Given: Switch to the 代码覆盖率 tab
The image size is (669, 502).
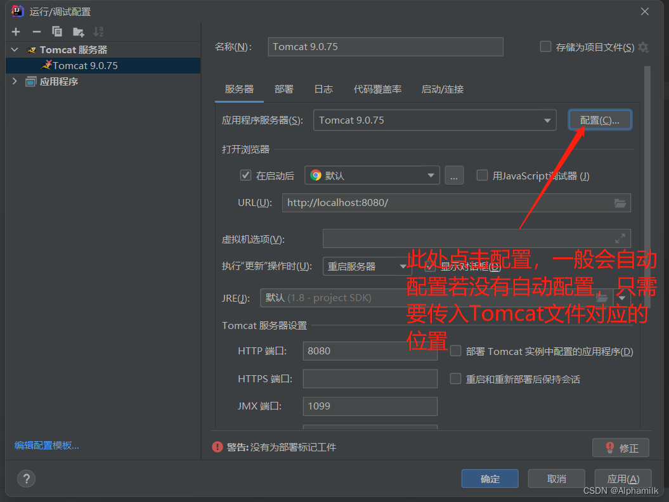Looking at the screenshot, I should coord(377,89).
